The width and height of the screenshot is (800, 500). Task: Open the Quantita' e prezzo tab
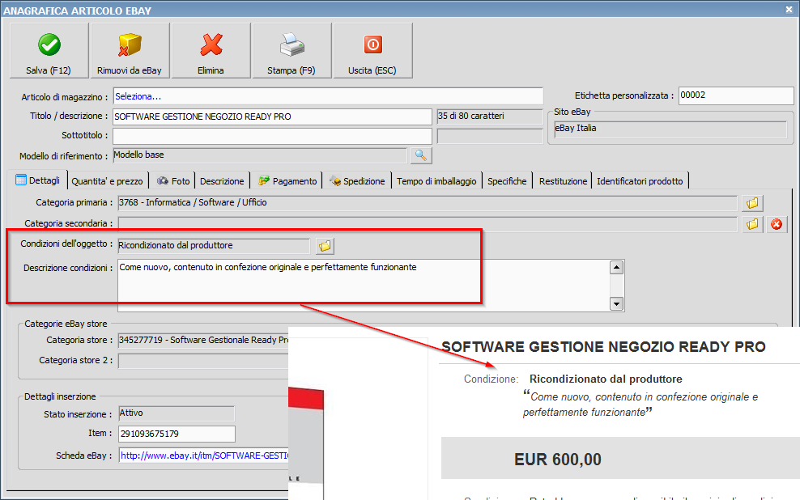(107, 181)
